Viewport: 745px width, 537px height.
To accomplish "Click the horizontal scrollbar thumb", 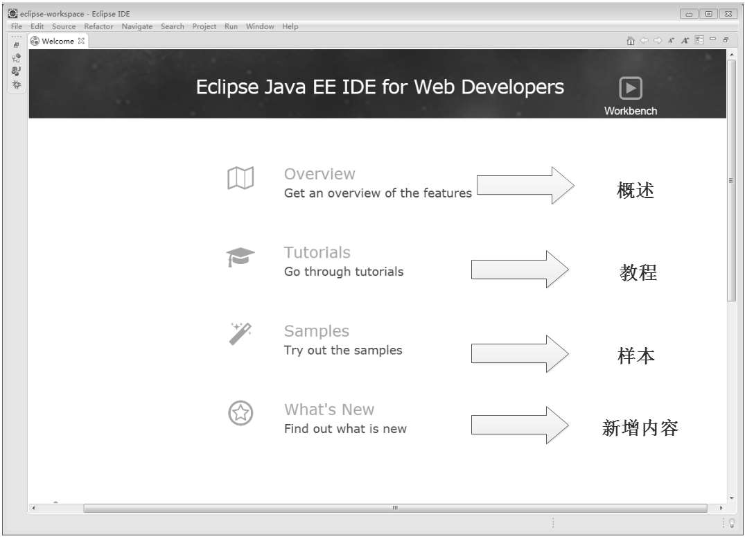I will click(395, 508).
